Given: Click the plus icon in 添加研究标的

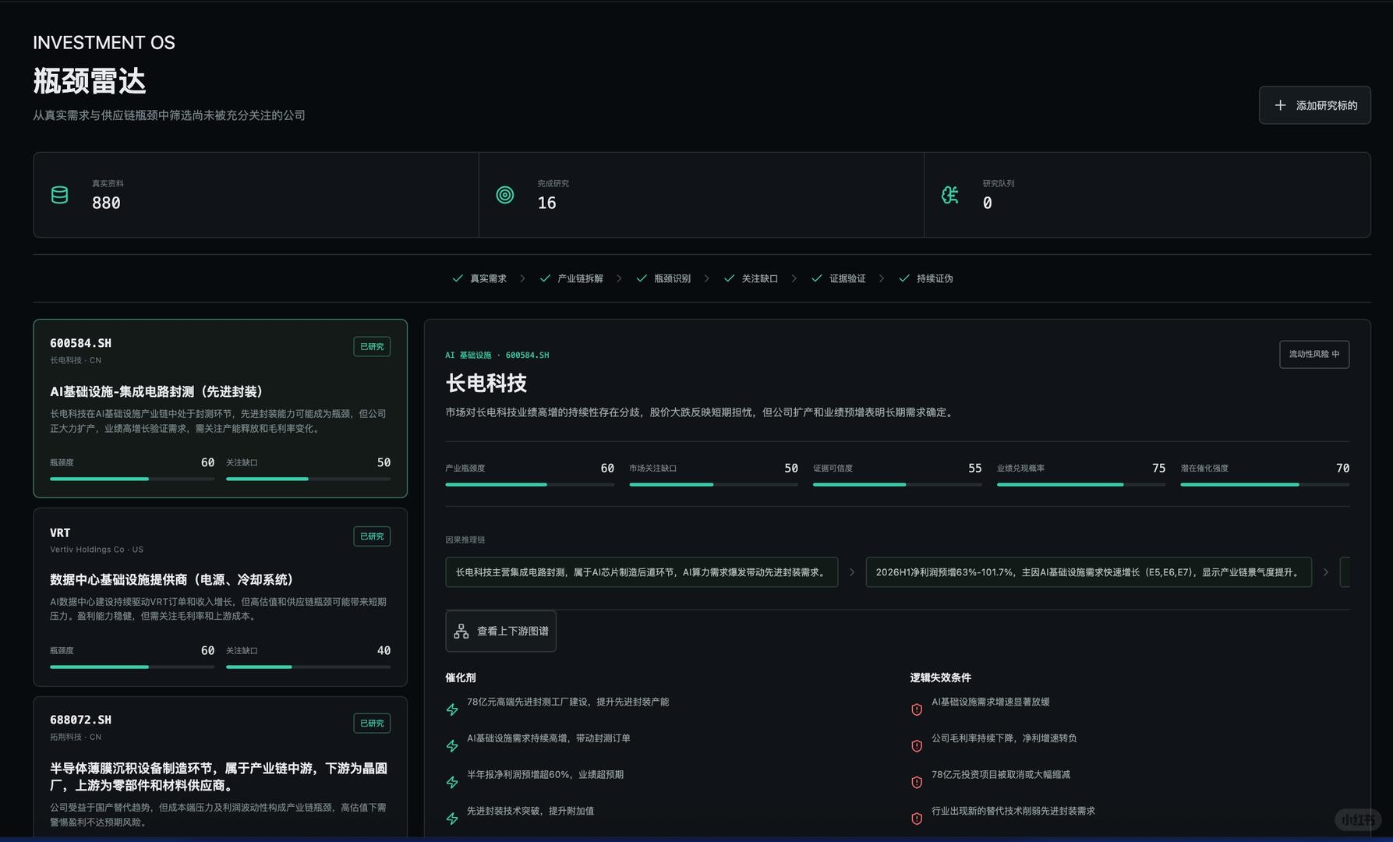Looking at the screenshot, I should tap(1280, 105).
